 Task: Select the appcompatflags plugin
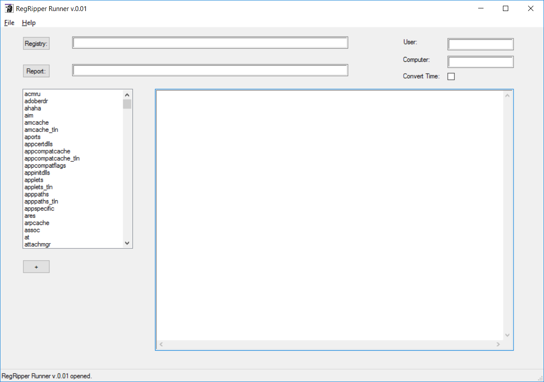point(45,165)
